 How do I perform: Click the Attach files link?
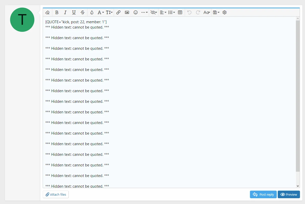pos(56,194)
